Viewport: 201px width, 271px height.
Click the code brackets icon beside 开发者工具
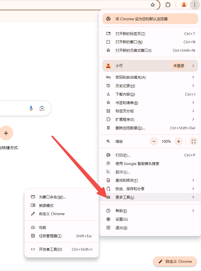tap(33, 249)
